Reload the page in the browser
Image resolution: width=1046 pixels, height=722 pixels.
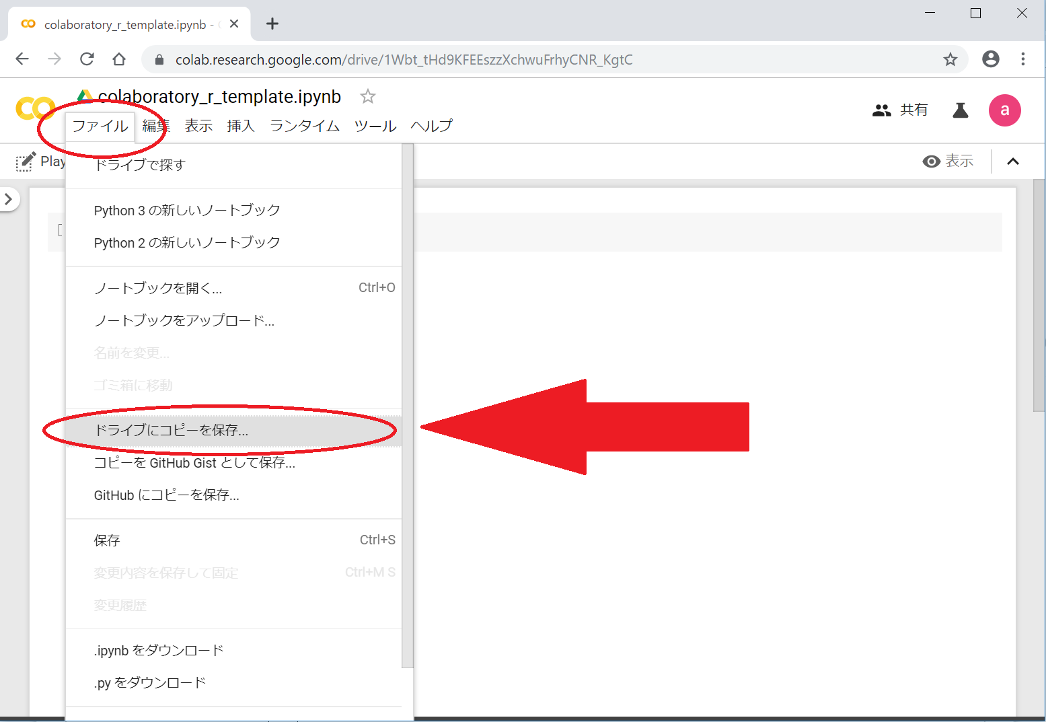click(87, 59)
